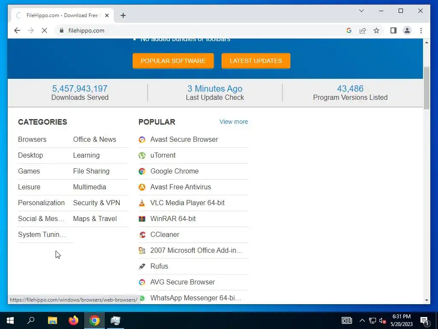The height and width of the screenshot is (329, 438).
Task: Open the Personalization category
Action: (41, 203)
